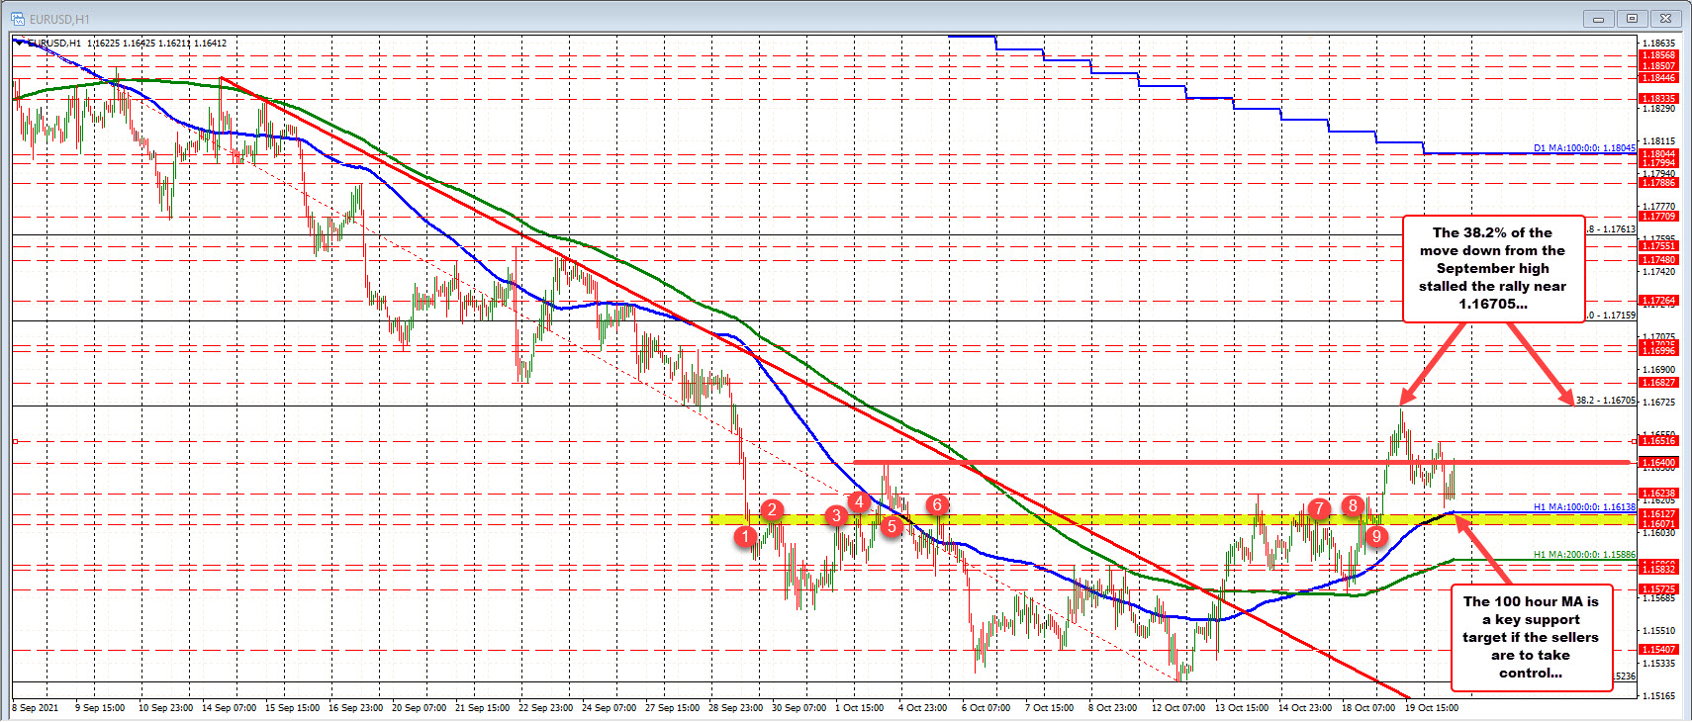
Task: Restore the EURUSD,H1 chart window size
Action: pyautogui.click(x=1632, y=18)
